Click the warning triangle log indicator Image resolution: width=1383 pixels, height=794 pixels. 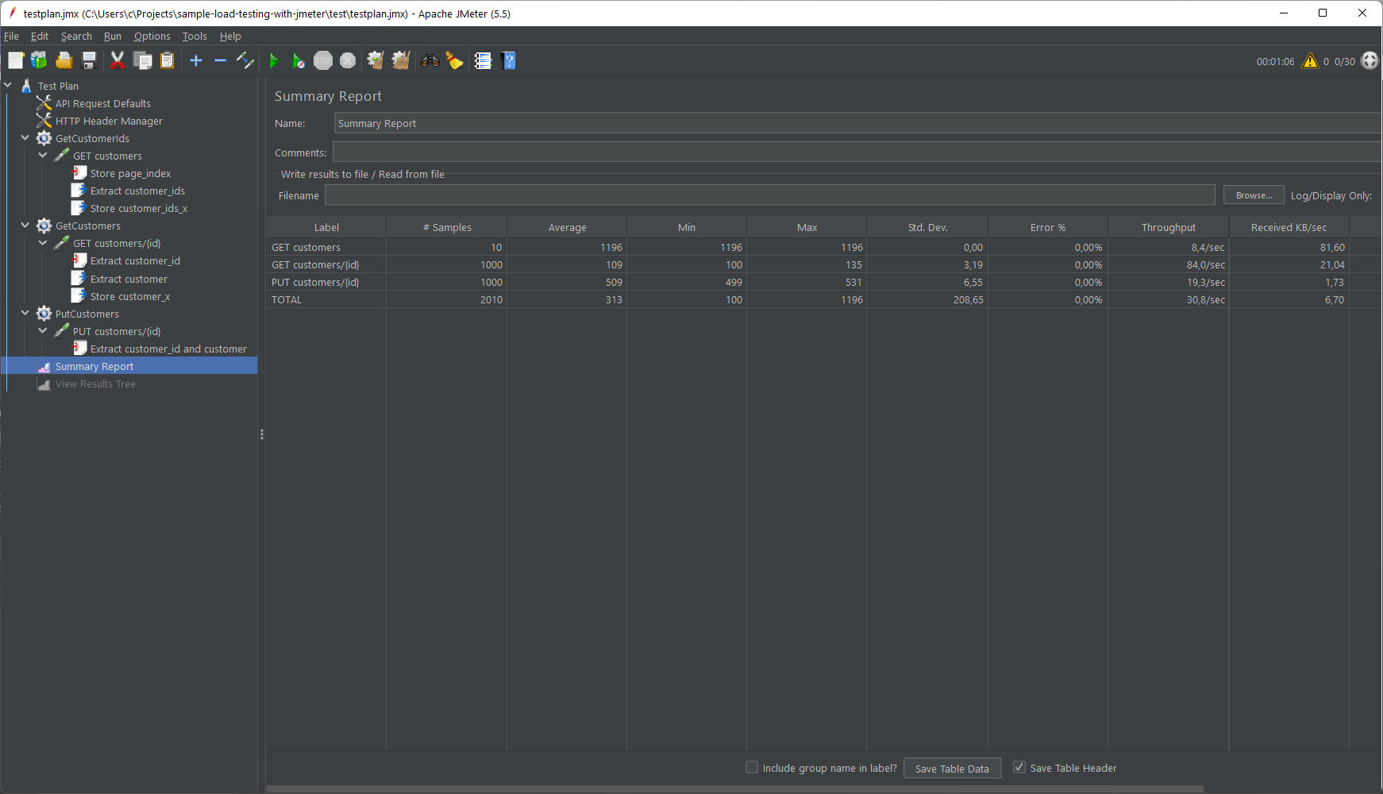[x=1310, y=60]
